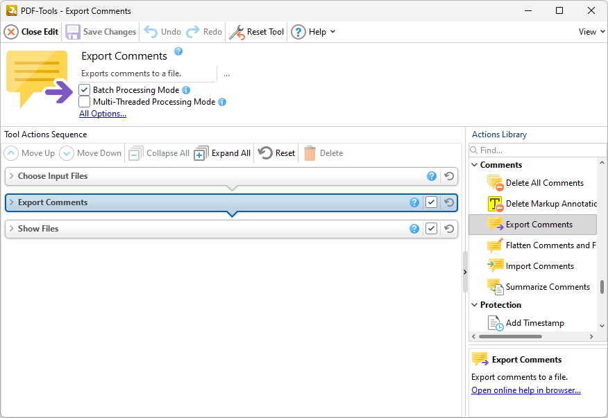Click Open online help in browser
This screenshot has width=608, height=418.
(x=525, y=390)
